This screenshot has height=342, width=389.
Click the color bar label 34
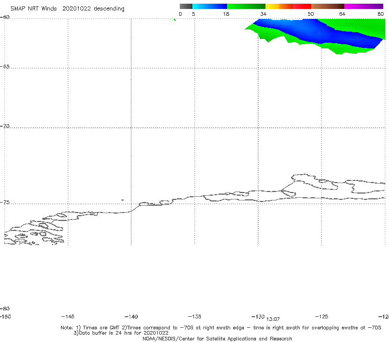click(263, 14)
